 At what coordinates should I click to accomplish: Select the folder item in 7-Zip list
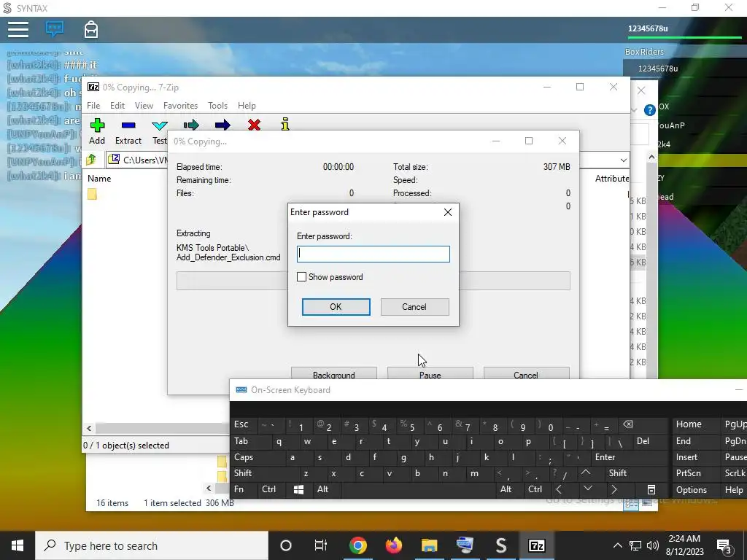(92, 194)
